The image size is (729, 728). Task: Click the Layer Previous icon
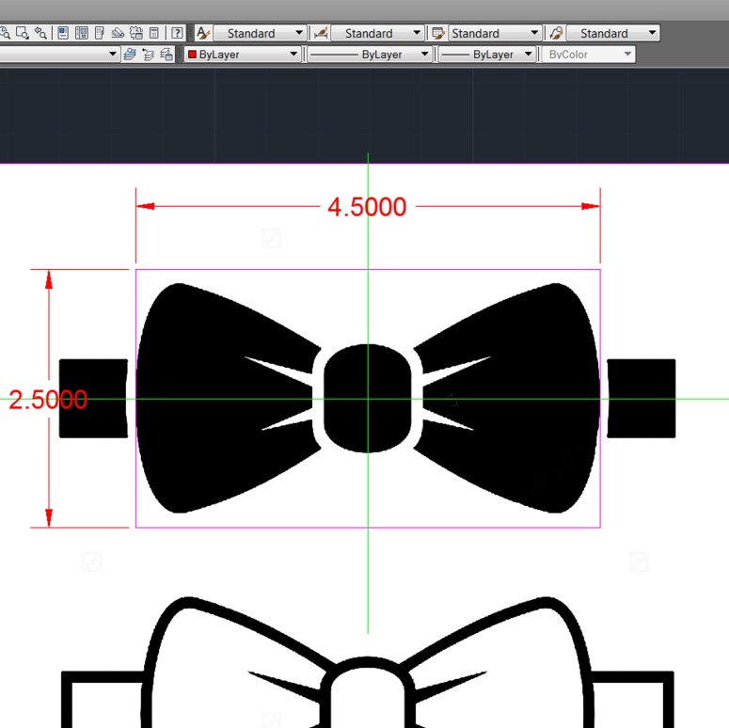click(148, 55)
